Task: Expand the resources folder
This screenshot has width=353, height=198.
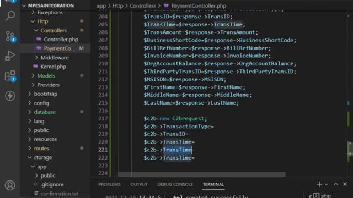Action: tap(29, 139)
